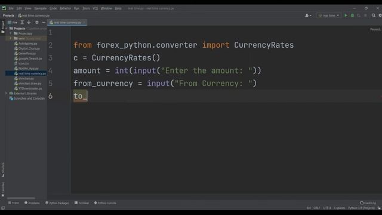Image resolution: width=382 pixels, height=215 pixels.
Task: Open Project panel options gear icon
Action: click(x=37, y=22)
